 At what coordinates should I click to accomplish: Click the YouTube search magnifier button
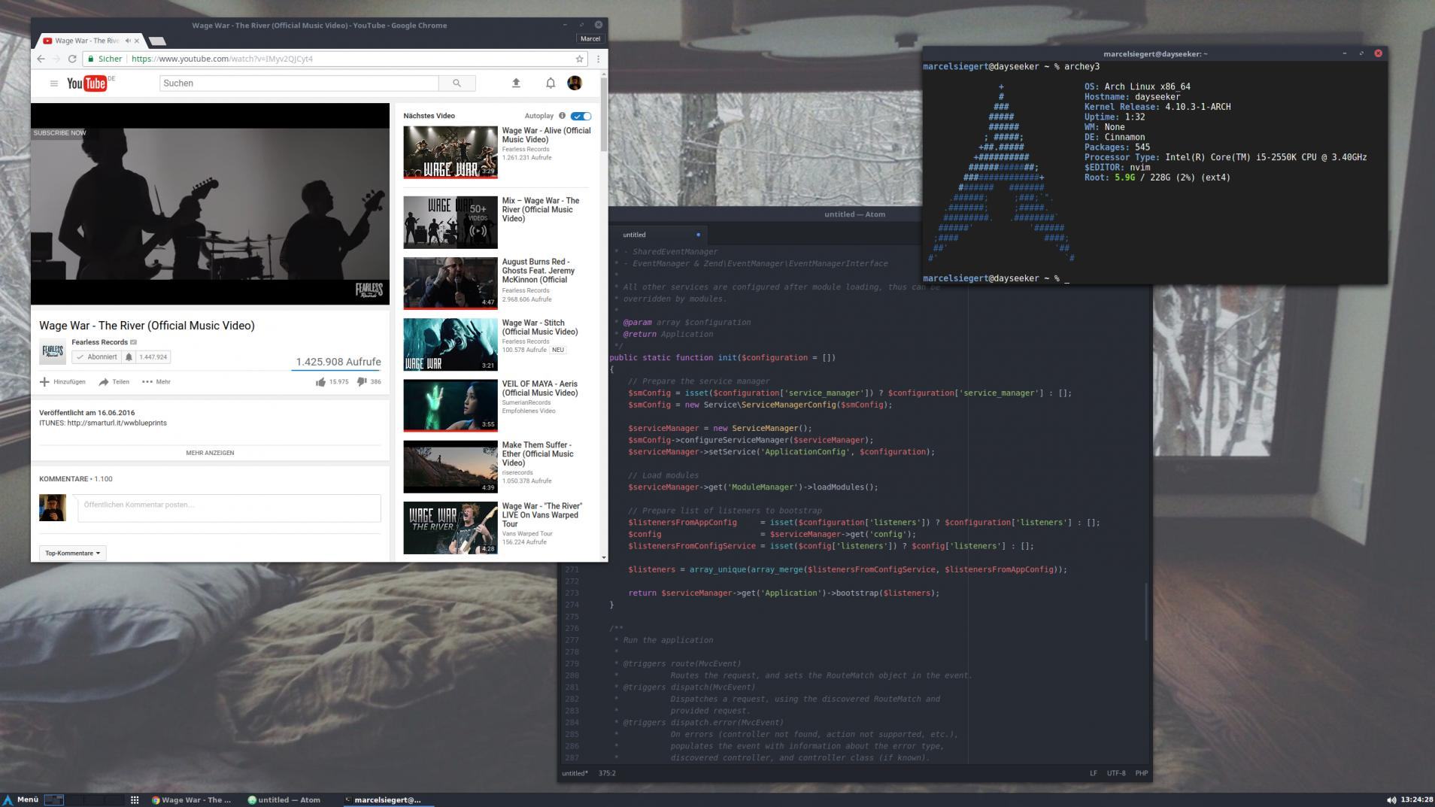(x=457, y=83)
